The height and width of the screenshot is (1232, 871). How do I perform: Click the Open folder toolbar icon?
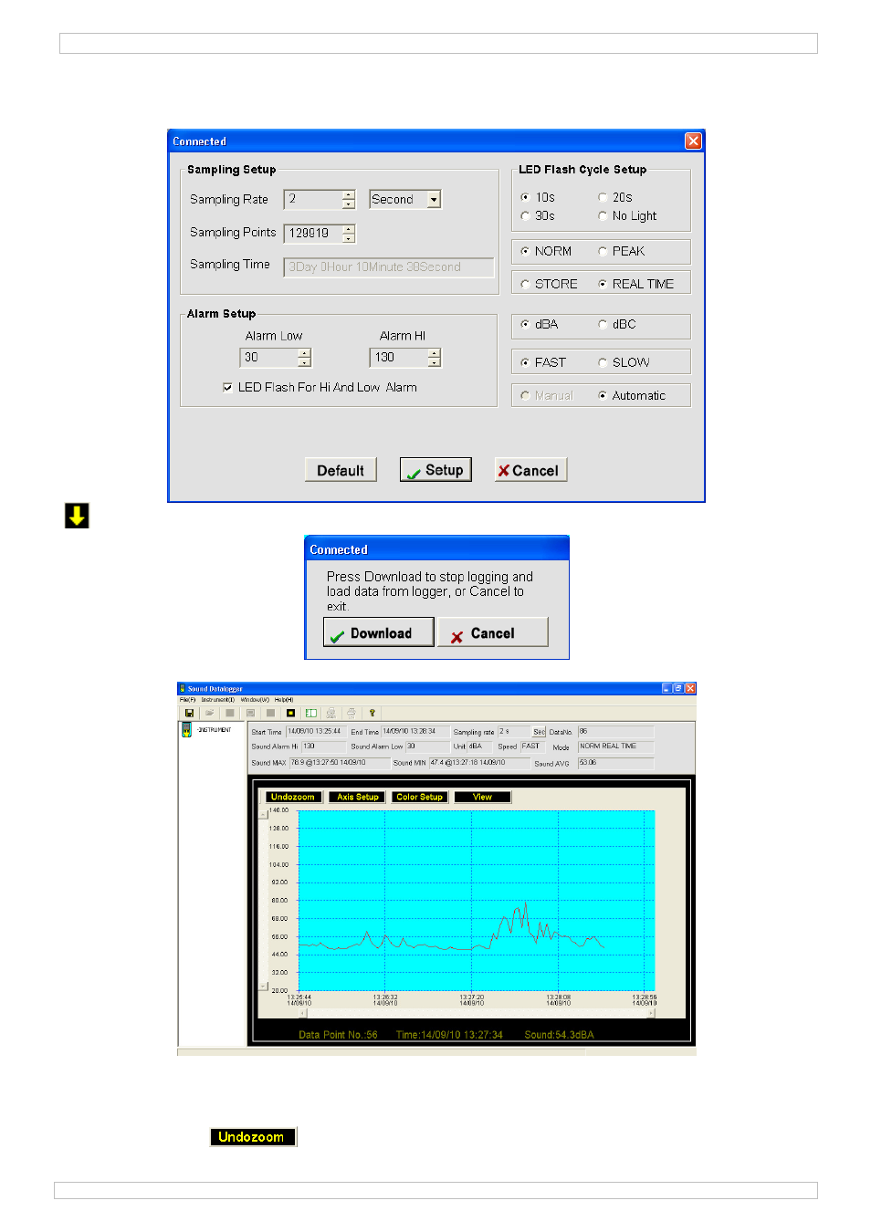tap(209, 713)
